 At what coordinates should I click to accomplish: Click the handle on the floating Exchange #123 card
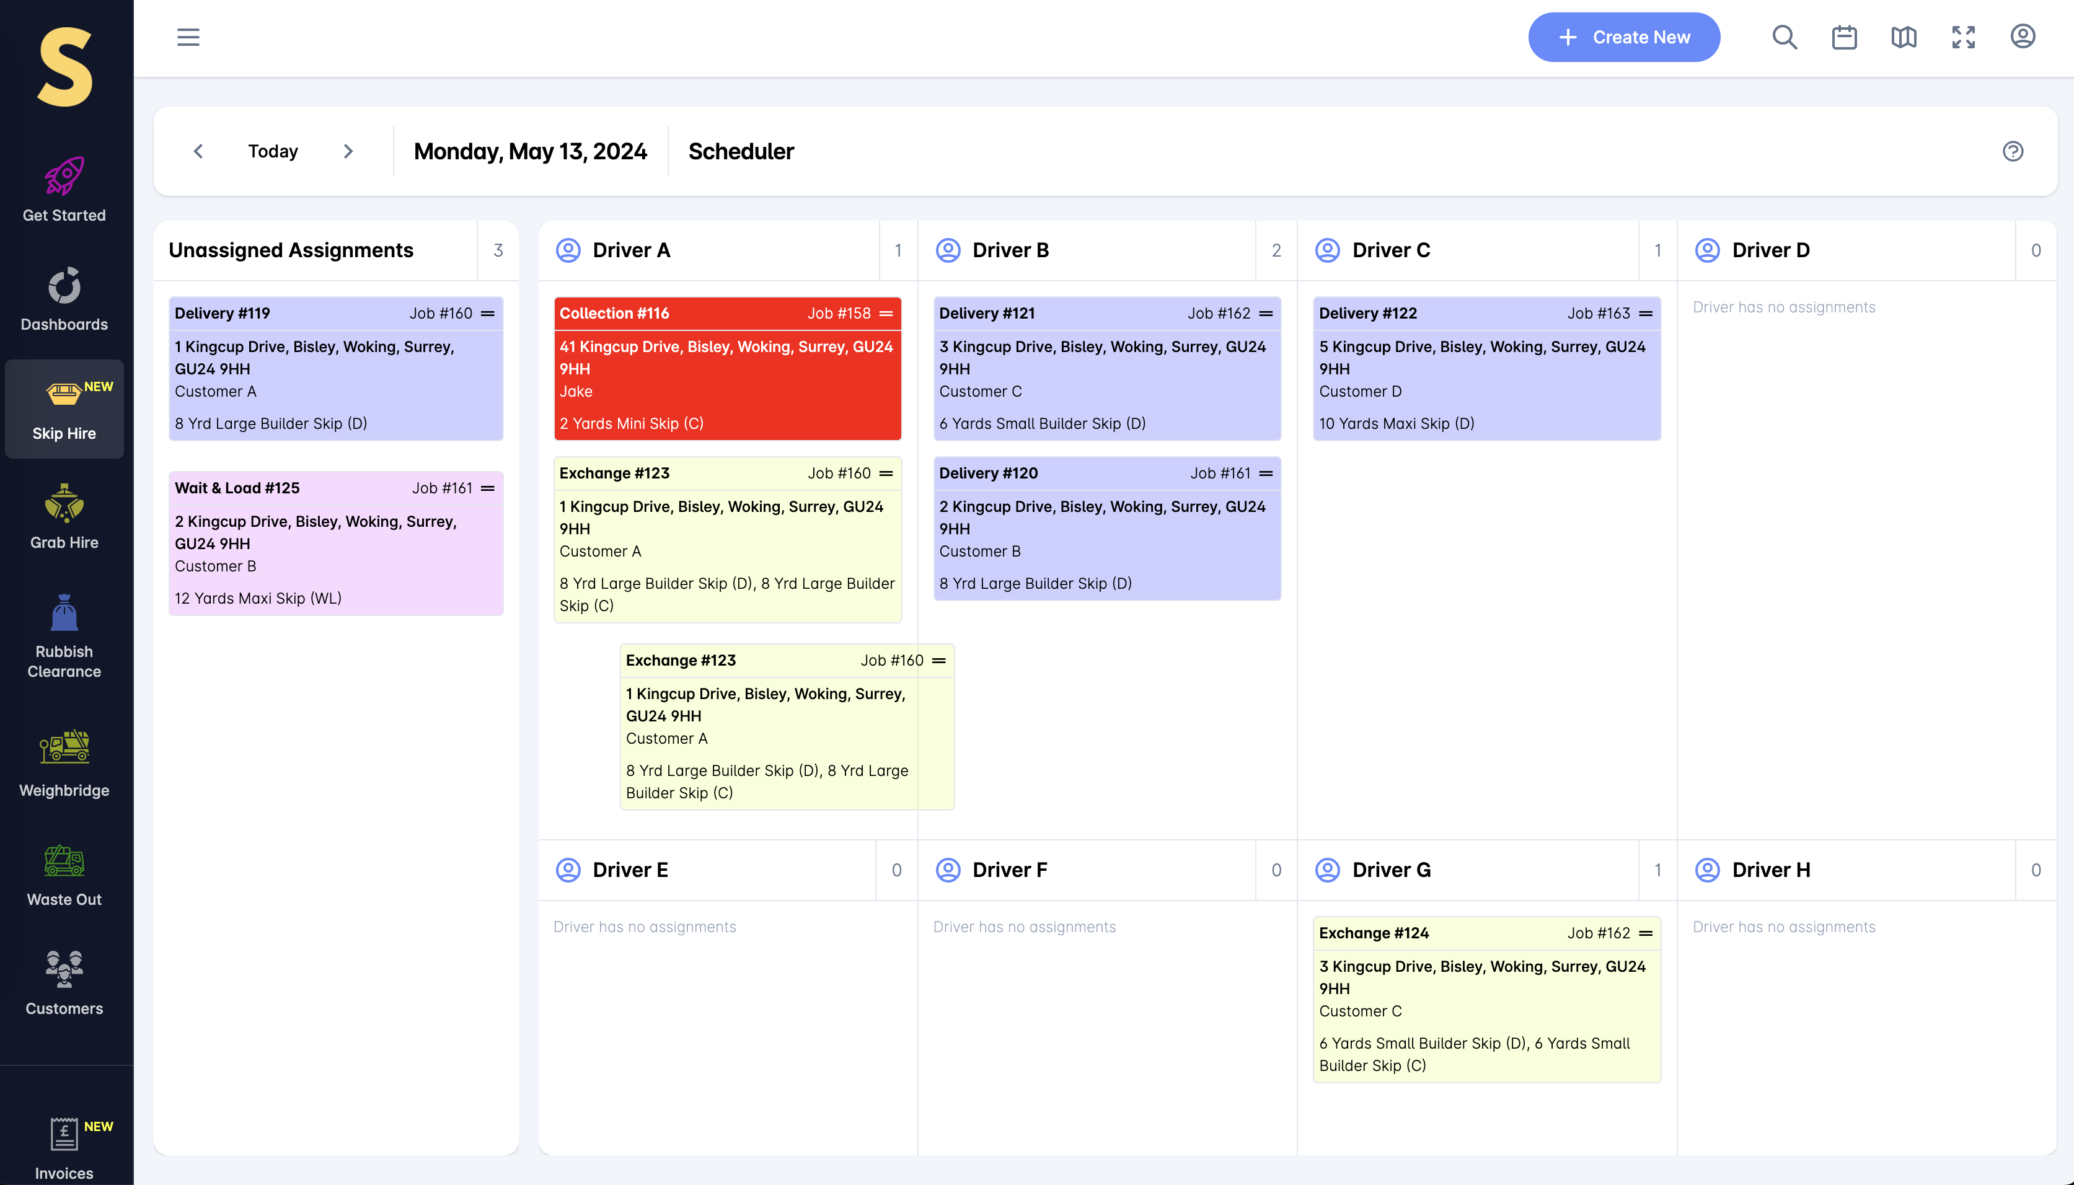(x=938, y=661)
